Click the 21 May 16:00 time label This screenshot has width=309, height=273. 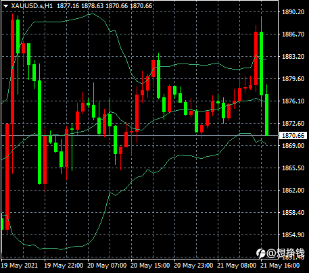tap(280, 266)
